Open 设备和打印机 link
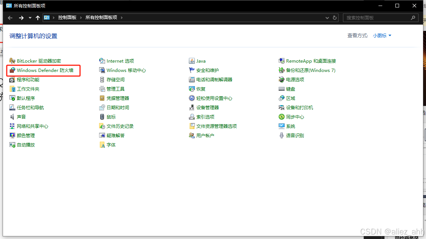Viewport: 426px width, 239px height. pyautogui.click(x=299, y=108)
